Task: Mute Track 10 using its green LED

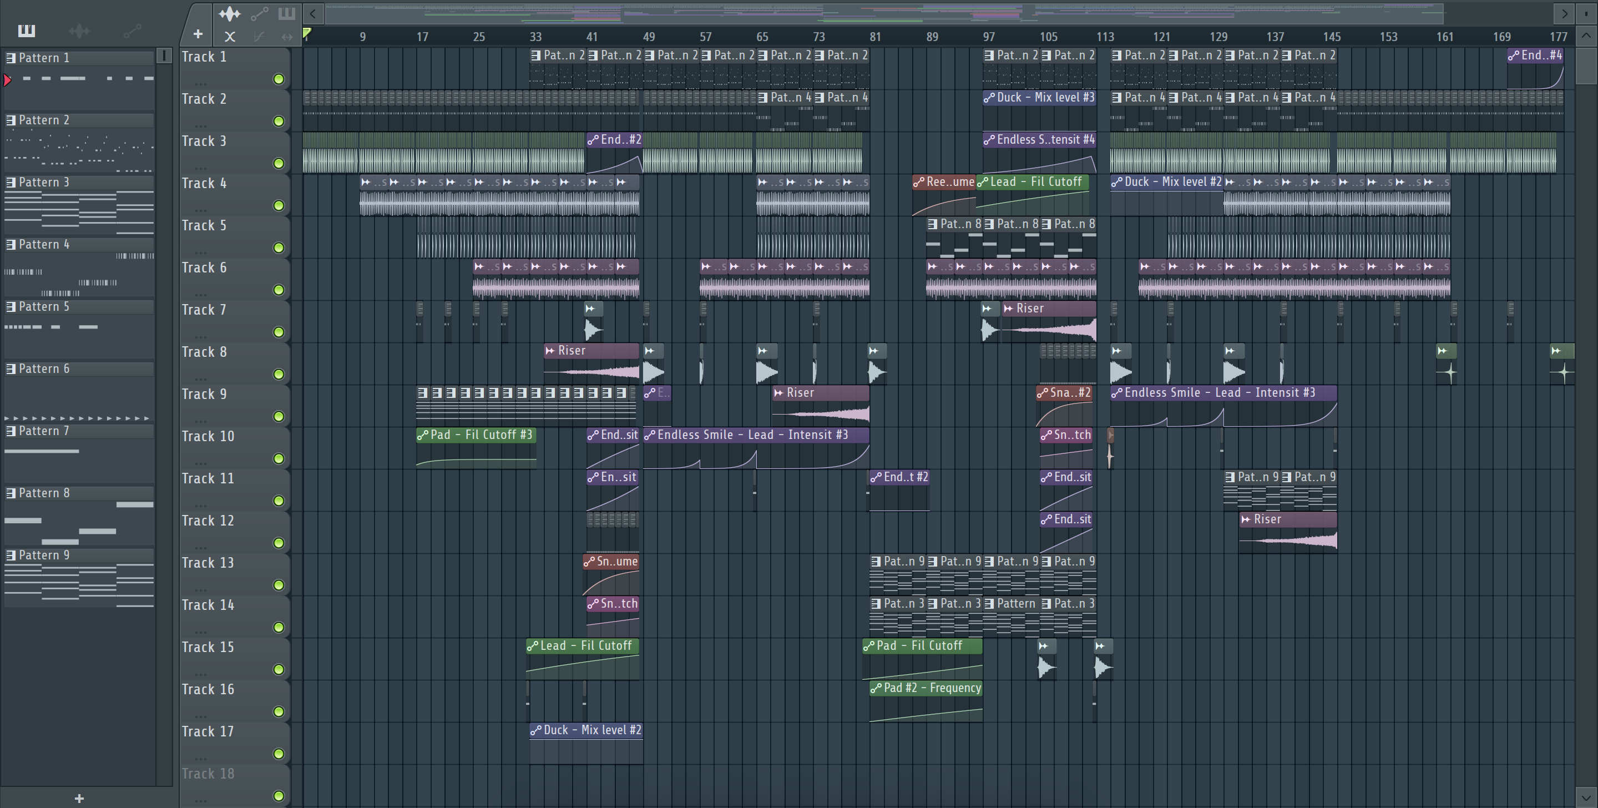Action: click(279, 458)
